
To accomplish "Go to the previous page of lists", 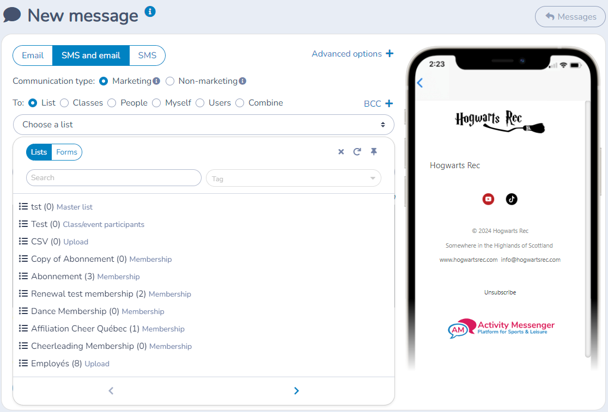I will (111, 391).
